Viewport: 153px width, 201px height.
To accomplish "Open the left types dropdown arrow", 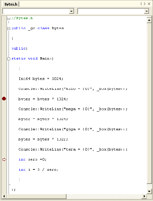I will (x=71, y=11).
